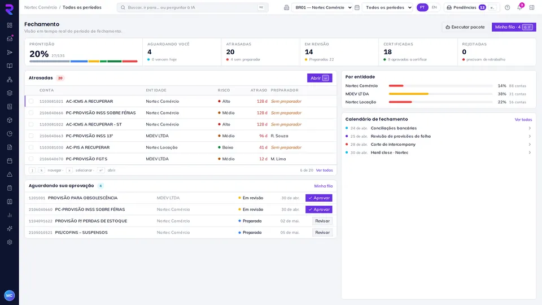542x305 pixels.
Task: Switch language to EN
Action: pos(434,7)
